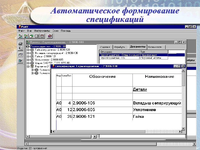200x150 pixels.
Task: Select the Документы tab
Action: (137, 47)
